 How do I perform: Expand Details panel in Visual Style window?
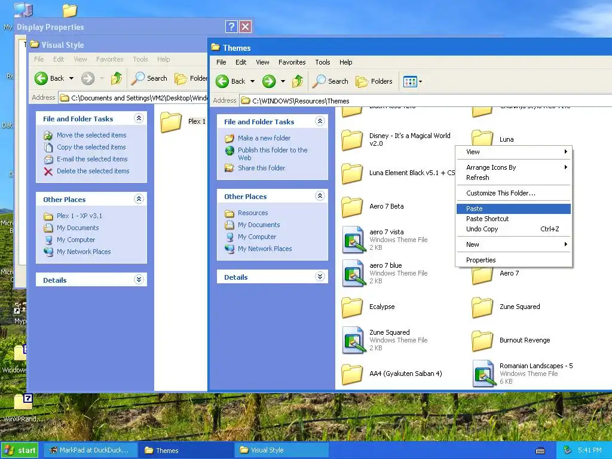[x=139, y=280]
